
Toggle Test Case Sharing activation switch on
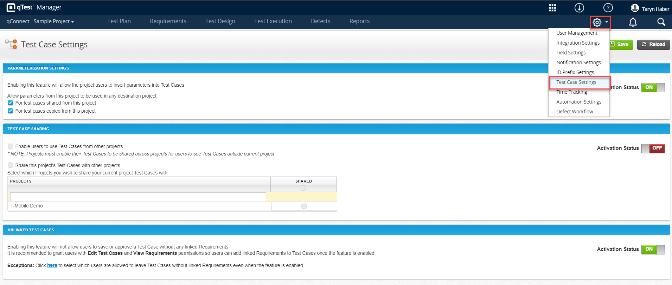[x=653, y=148]
